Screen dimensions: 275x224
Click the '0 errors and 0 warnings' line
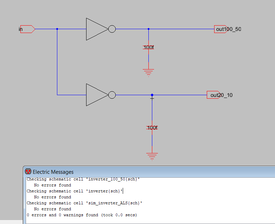pyautogui.click(x=82, y=215)
